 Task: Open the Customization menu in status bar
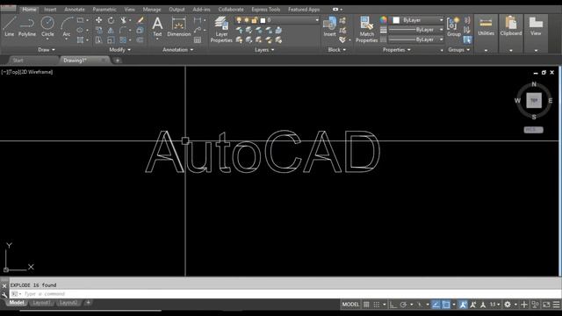556,305
